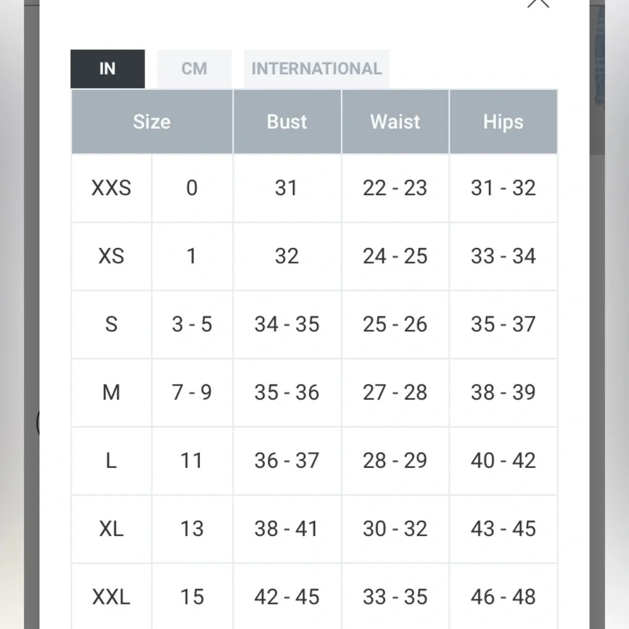Viewport: 629px width, 629px height.
Task: Click the 38 - 41 bust cell
Action: (287, 528)
